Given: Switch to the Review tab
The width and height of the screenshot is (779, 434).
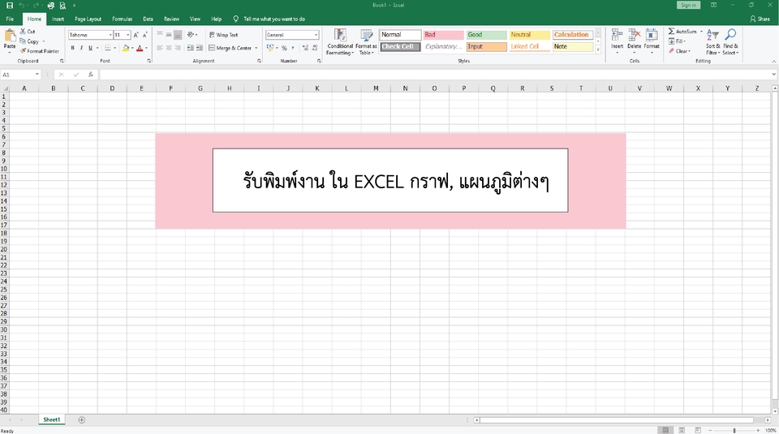Looking at the screenshot, I should pos(171,19).
